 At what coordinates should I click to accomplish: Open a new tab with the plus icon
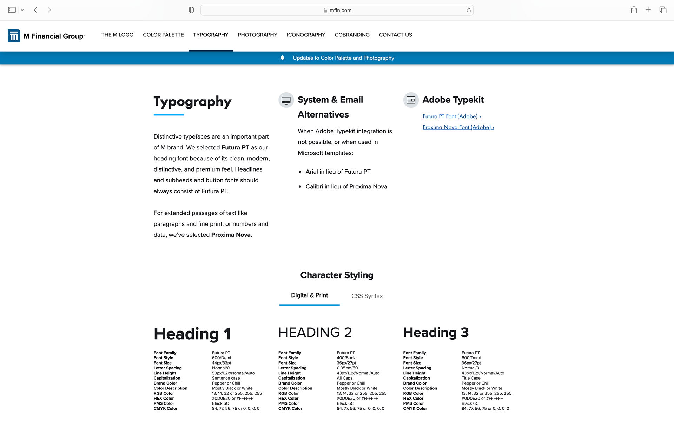click(x=648, y=10)
